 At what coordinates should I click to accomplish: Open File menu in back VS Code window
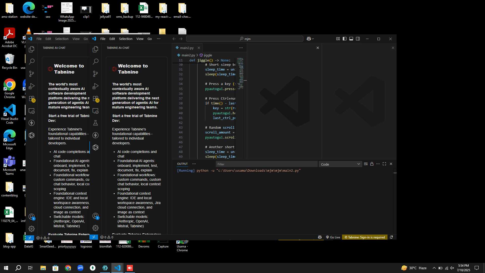(39, 39)
